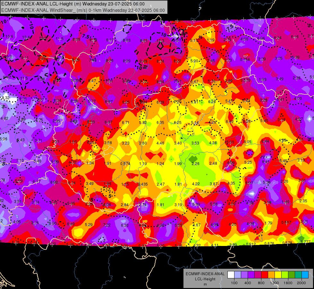Click the legend tick label 800
The width and height of the screenshot is (314, 289).
point(261,283)
